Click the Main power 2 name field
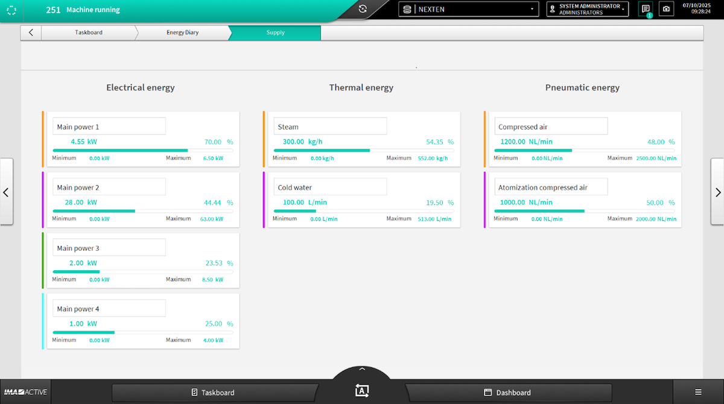Viewport: 724px width, 404px height. coord(109,187)
